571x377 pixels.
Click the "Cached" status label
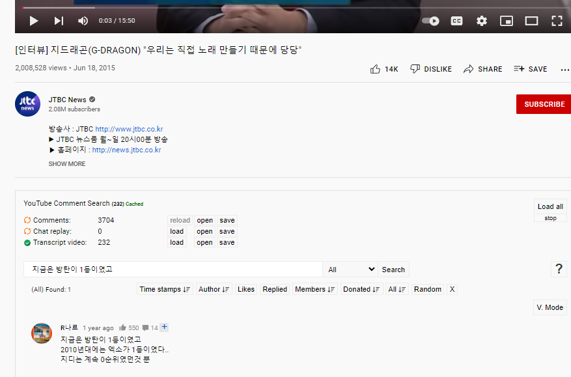coord(134,204)
